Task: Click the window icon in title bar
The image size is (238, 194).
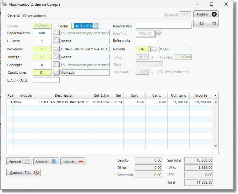Action: tap(4, 4)
